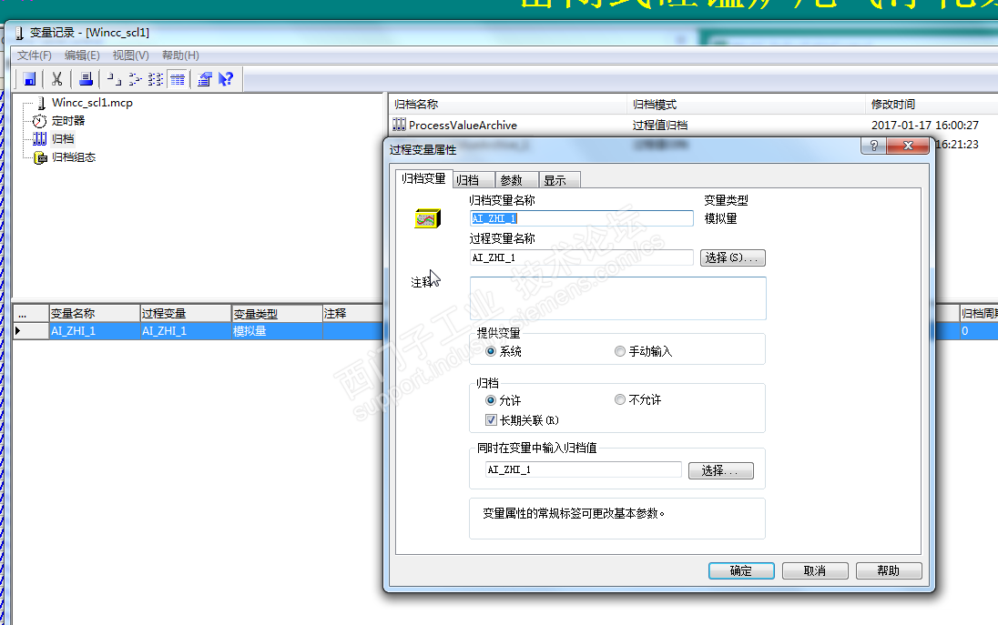The width and height of the screenshot is (998, 625).
Task: Click the 选择(S)... button
Action: point(733,257)
